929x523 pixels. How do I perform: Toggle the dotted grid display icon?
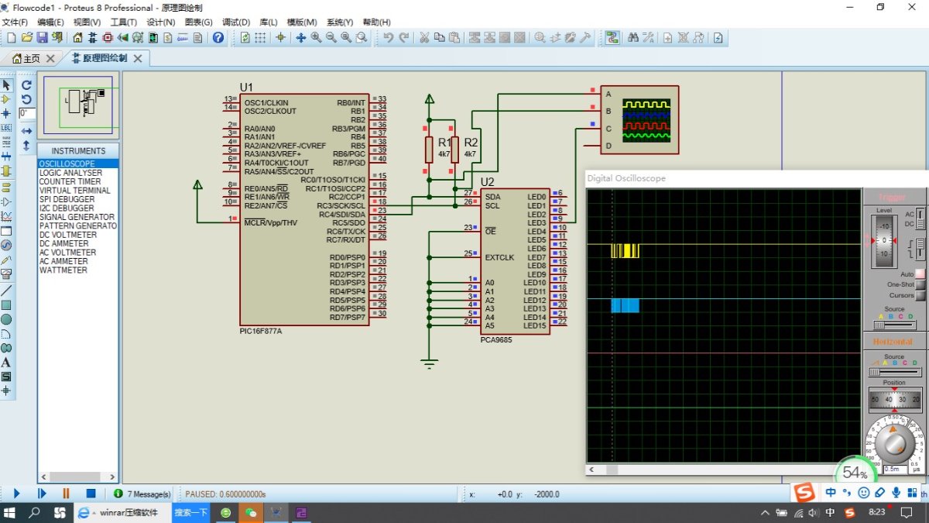pyautogui.click(x=261, y=37)
